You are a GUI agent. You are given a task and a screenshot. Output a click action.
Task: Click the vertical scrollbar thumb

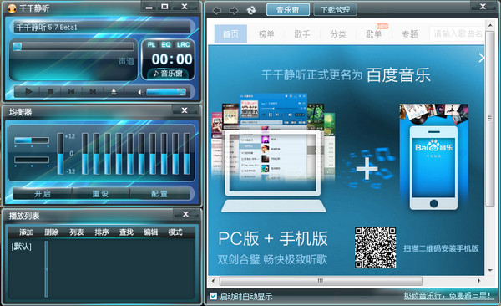click(490, 119)
